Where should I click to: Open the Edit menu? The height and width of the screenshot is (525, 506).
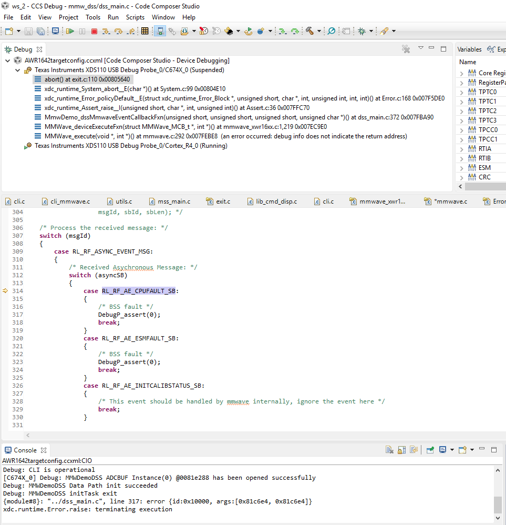tap(25, 17)
